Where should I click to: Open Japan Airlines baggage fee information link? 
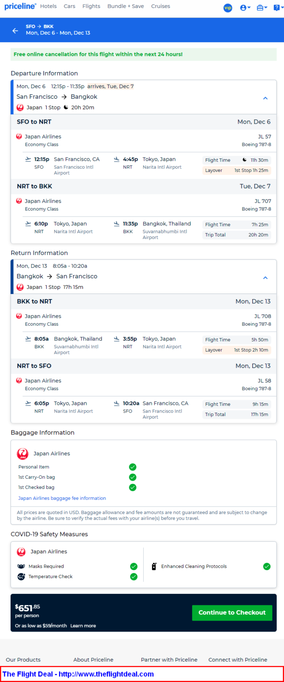pos(62,498)
